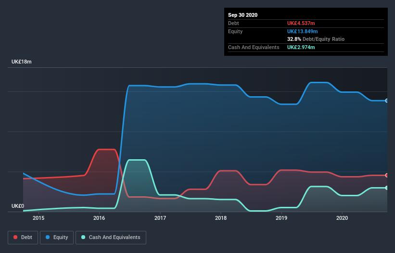Click the 2017 x-axis label

coord(160,218)
